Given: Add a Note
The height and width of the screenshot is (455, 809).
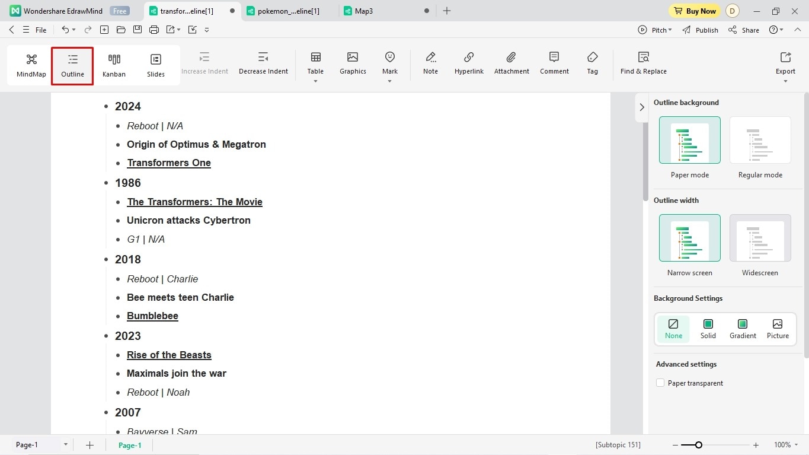Looking at the screenshot, I should click(430, 63).
